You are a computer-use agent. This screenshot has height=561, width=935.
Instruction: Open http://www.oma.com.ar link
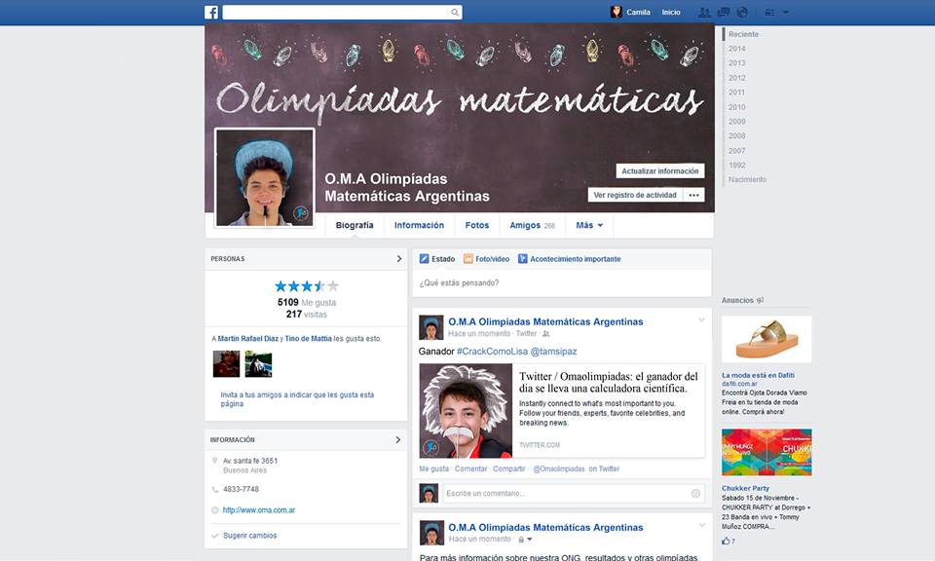(259, 510)
